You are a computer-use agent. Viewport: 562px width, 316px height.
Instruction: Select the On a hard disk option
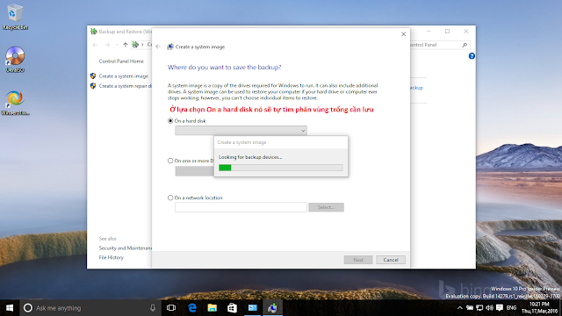click(170, 121)
